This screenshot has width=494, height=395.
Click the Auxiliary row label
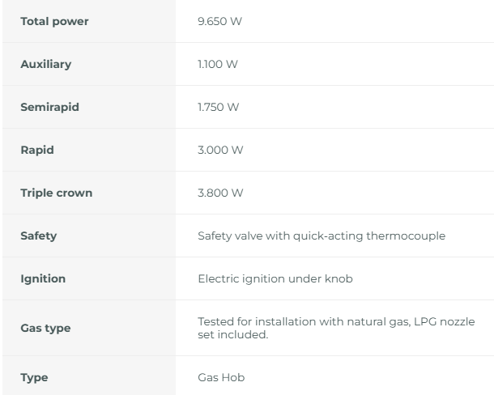[45, 64]
